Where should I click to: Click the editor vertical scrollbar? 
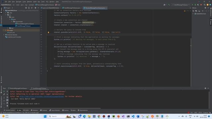tap(191, 62)
